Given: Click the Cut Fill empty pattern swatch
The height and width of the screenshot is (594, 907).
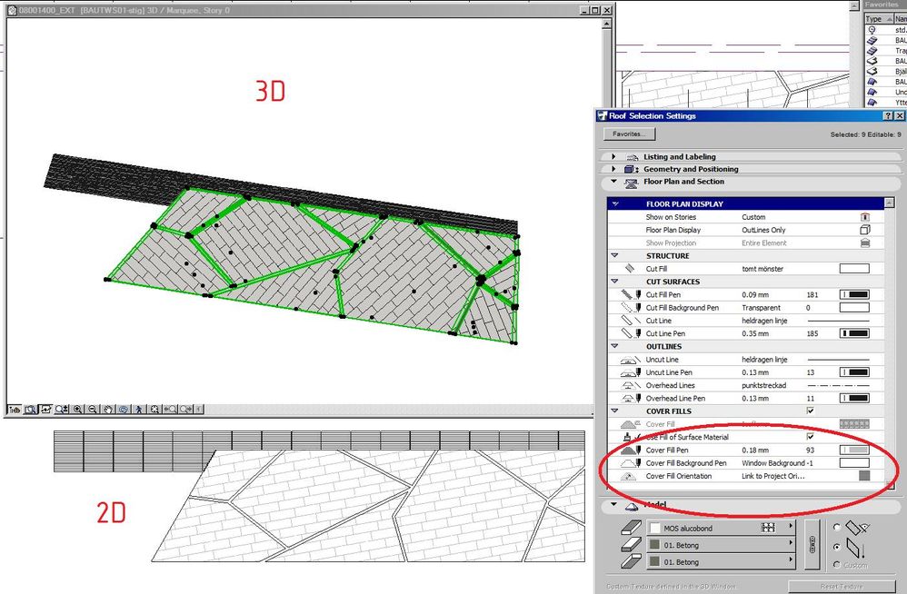Looking at the screenshot, I should (x=854, y=269).
